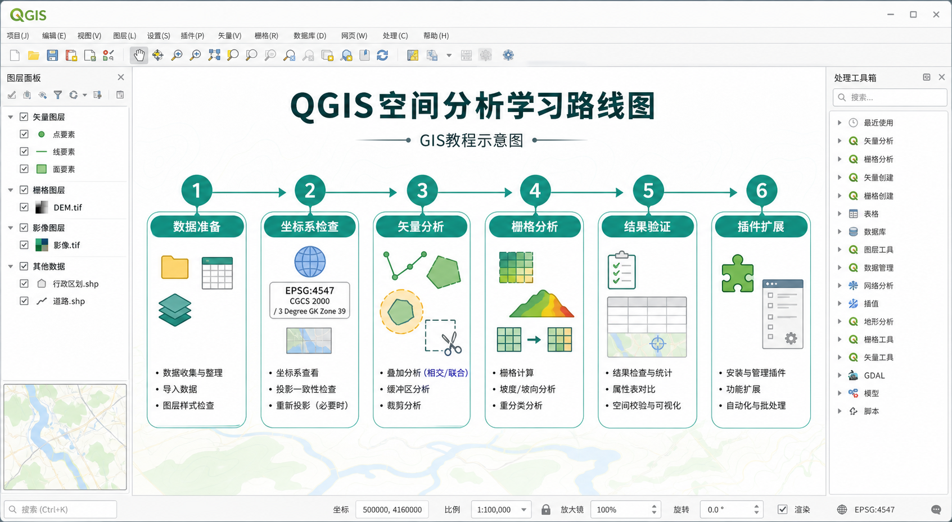952x522 pixels.
Task: Open the messages log speech bubble icon
Action: tap(936, 510)
